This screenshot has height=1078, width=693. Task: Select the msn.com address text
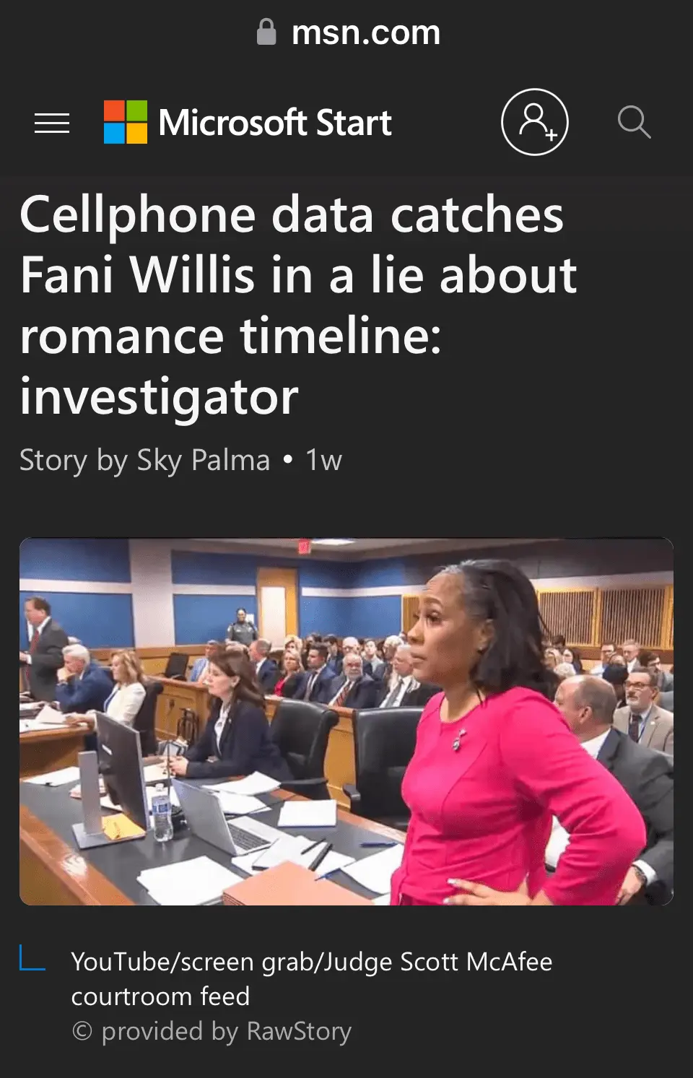366,32
